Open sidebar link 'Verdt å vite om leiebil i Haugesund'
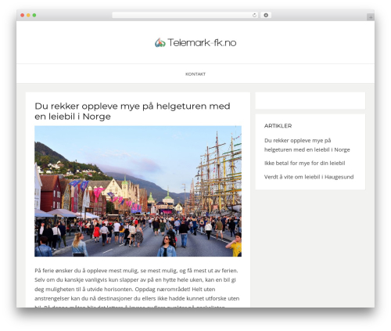This screenshot has height=331, width=391. 309,177
